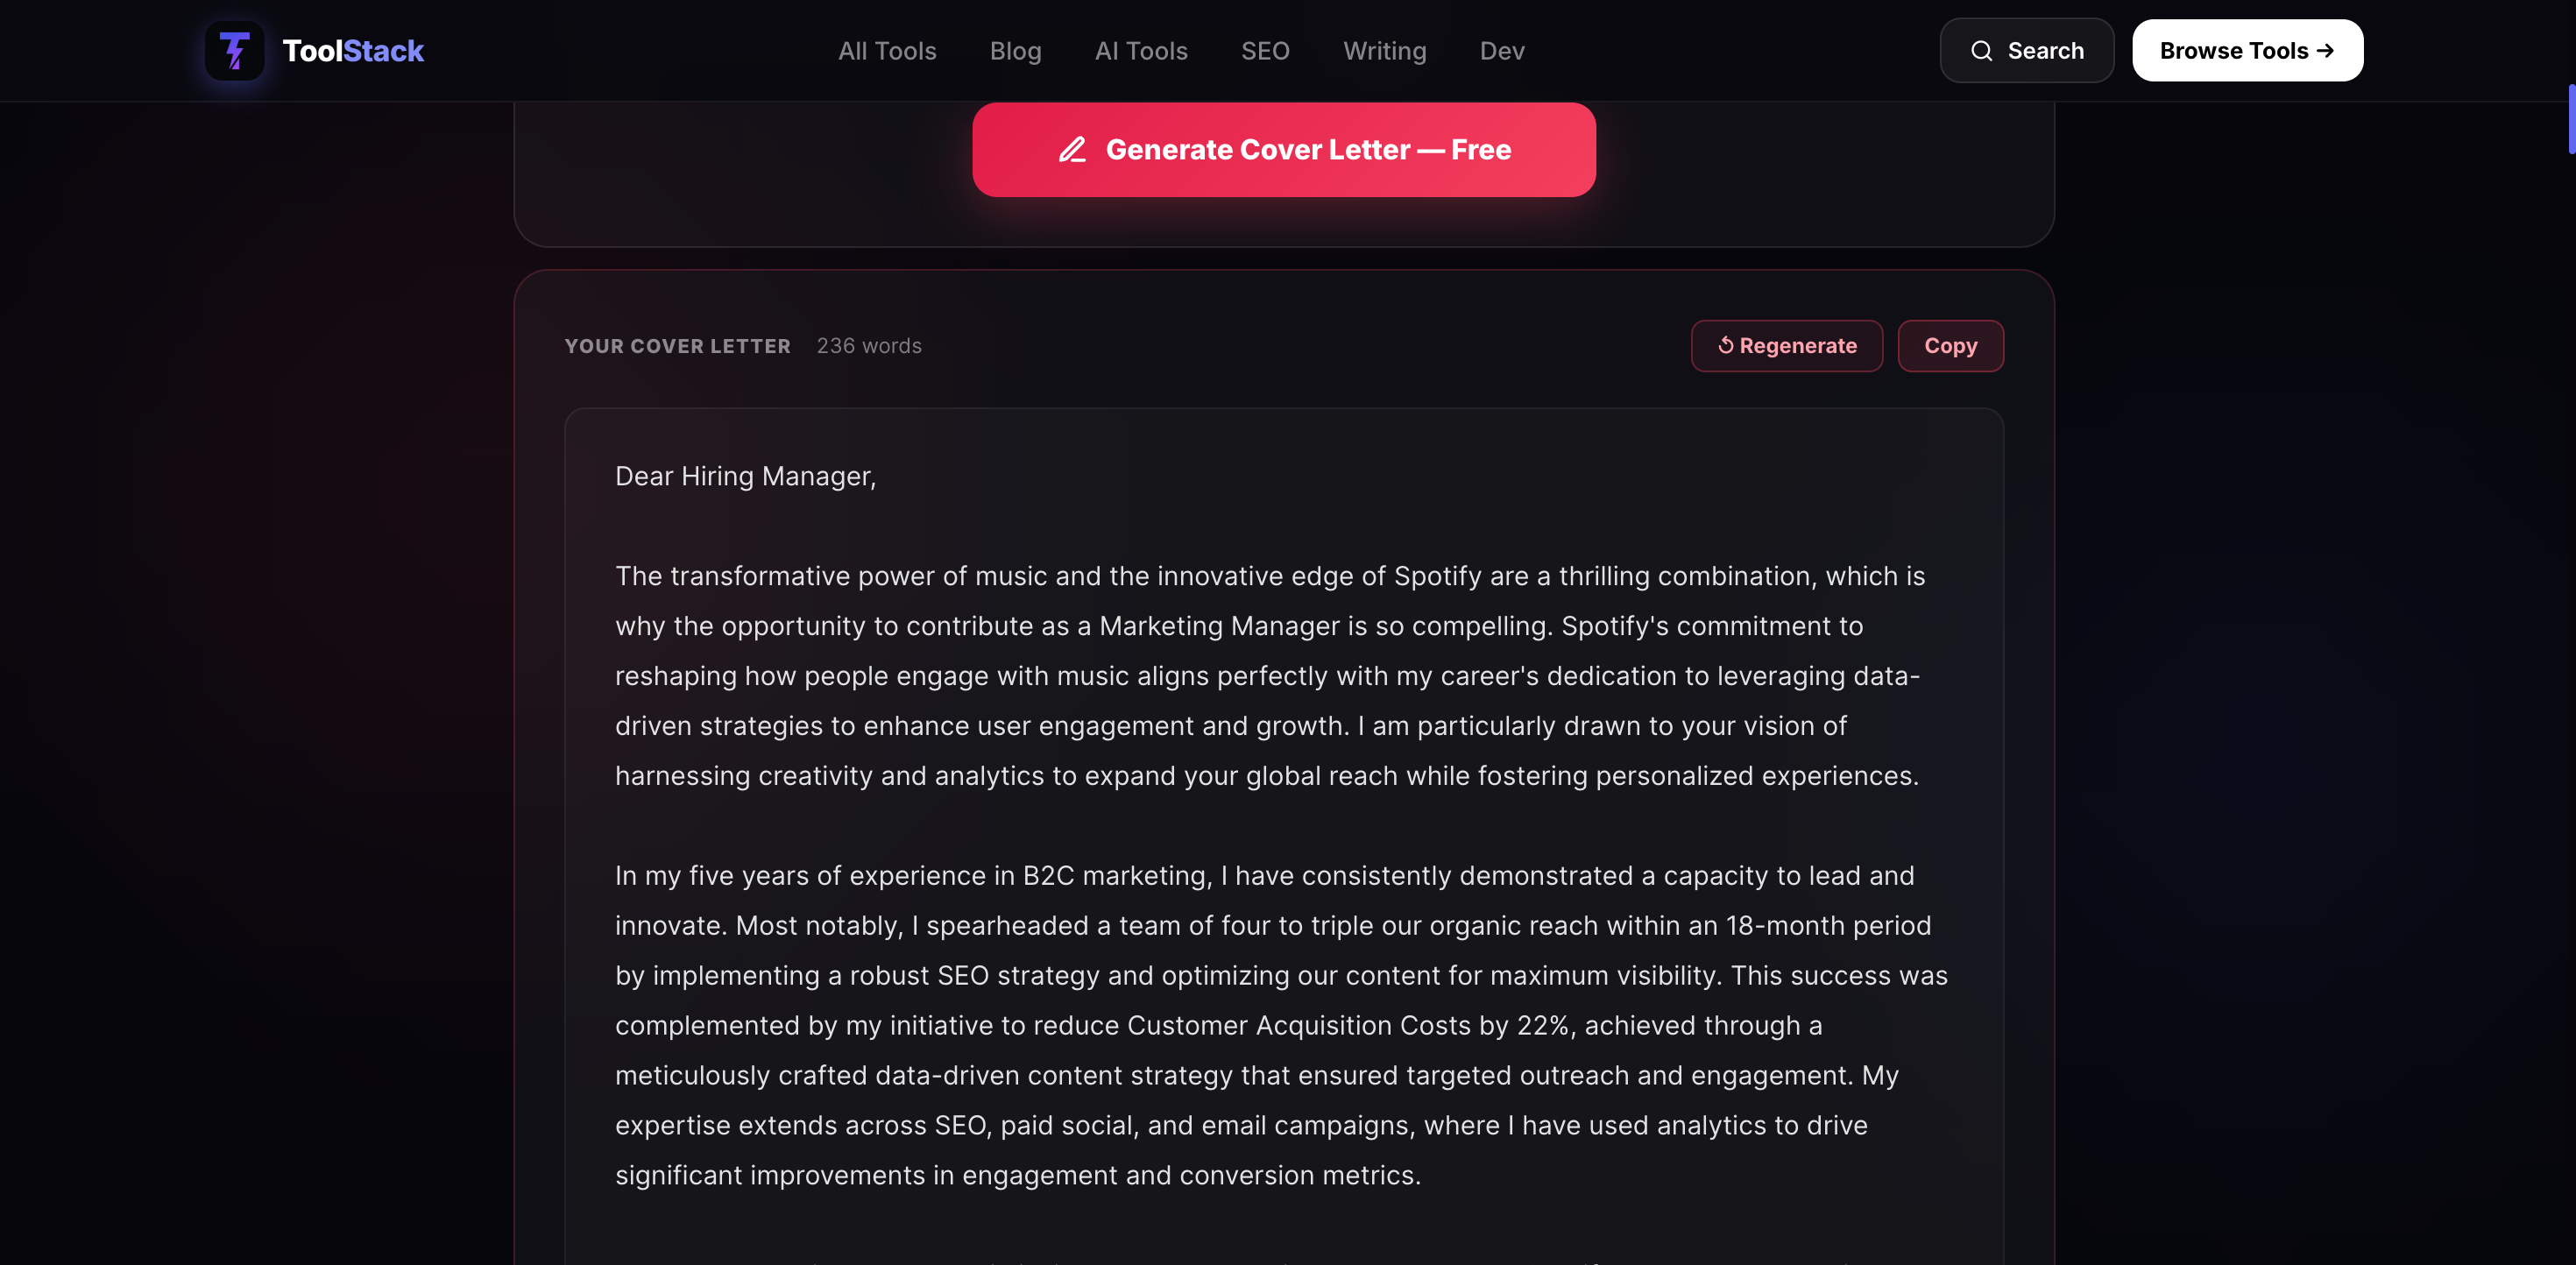Open the Writing tools category
The image size is (2576, 1265).
[x=1384, y=51]
